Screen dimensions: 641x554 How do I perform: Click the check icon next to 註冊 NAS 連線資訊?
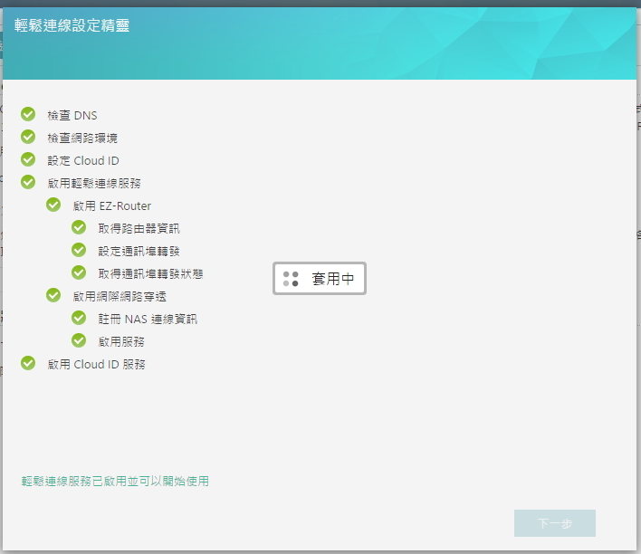click(79, 318)
